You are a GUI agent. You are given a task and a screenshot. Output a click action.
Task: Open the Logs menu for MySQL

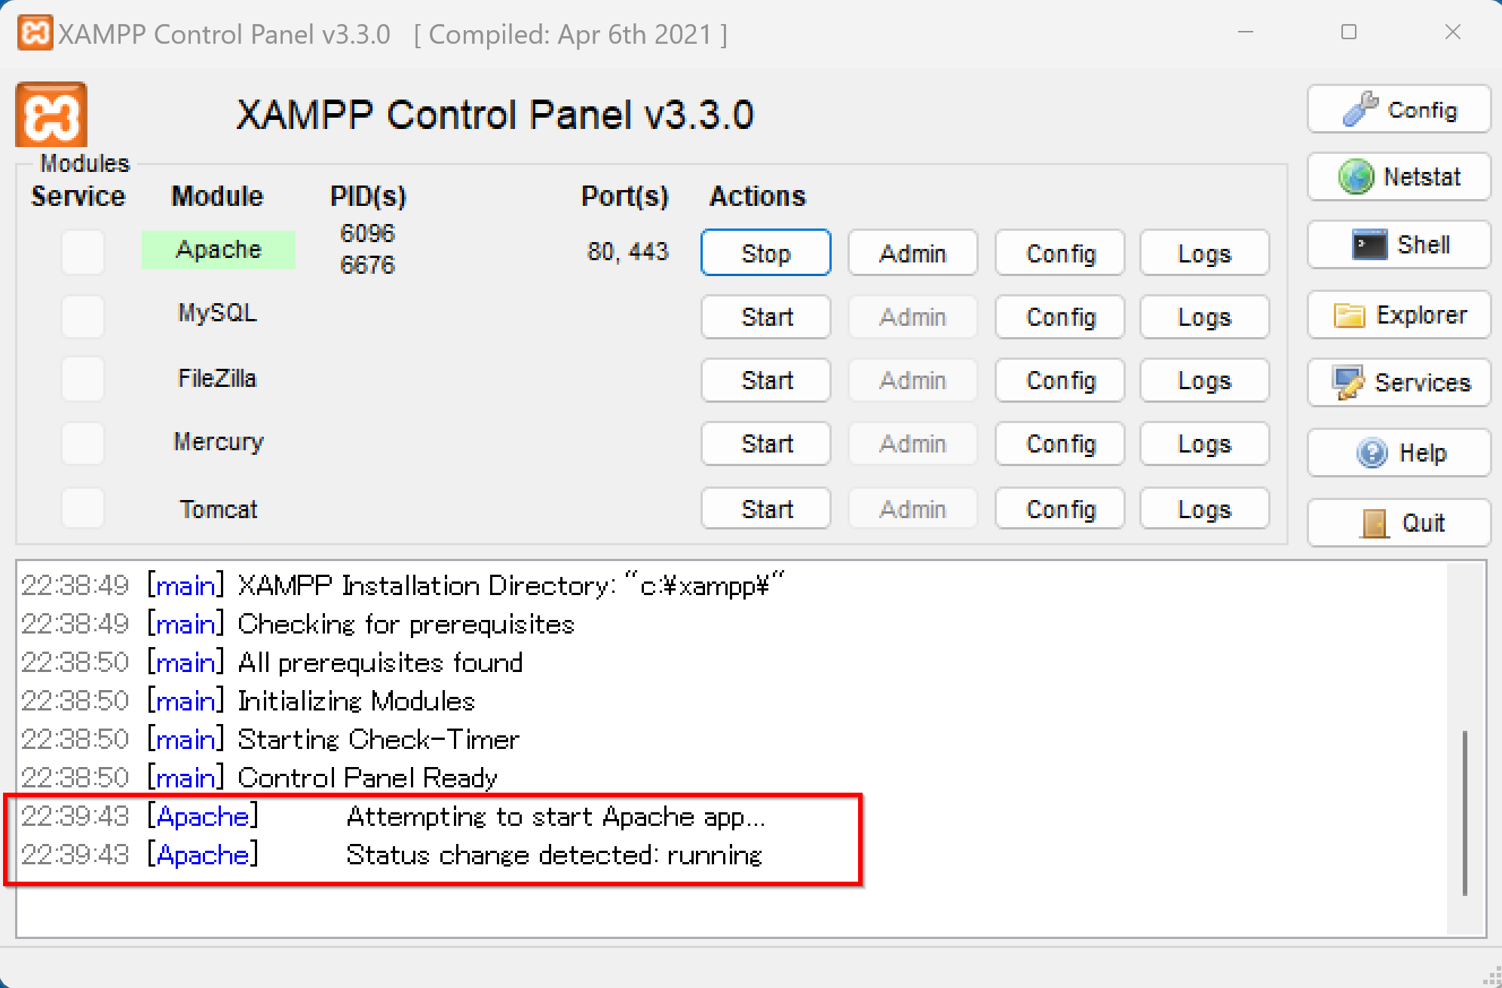click(x=1204, y=317)
